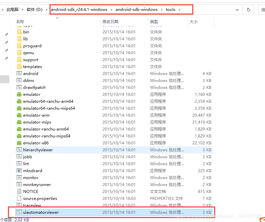Click the draw9patch batch file icon
The image size is (265, 222).
[x=19, y=87]
